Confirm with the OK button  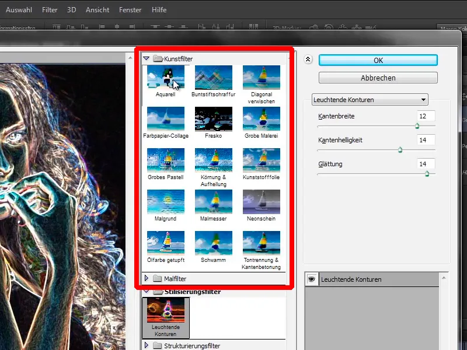[378, 60]
